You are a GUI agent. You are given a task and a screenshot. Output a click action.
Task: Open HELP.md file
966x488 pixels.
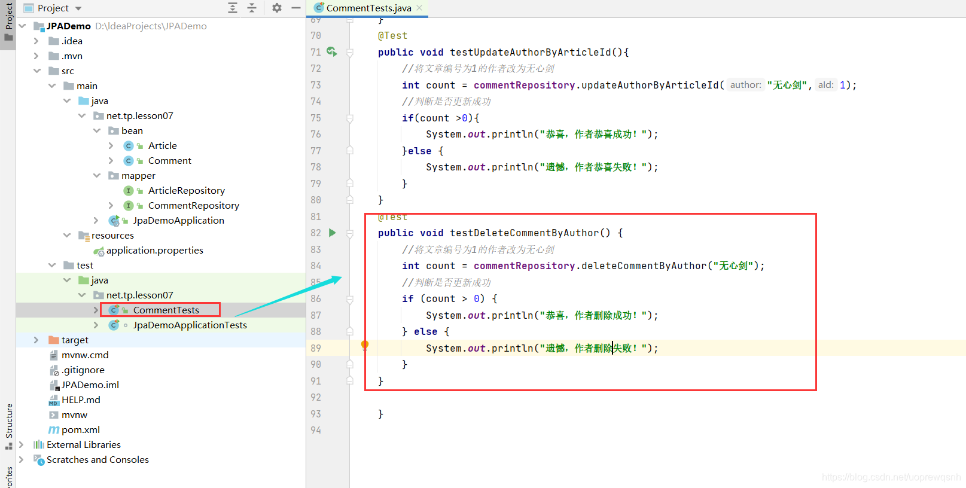pos(81,399)
